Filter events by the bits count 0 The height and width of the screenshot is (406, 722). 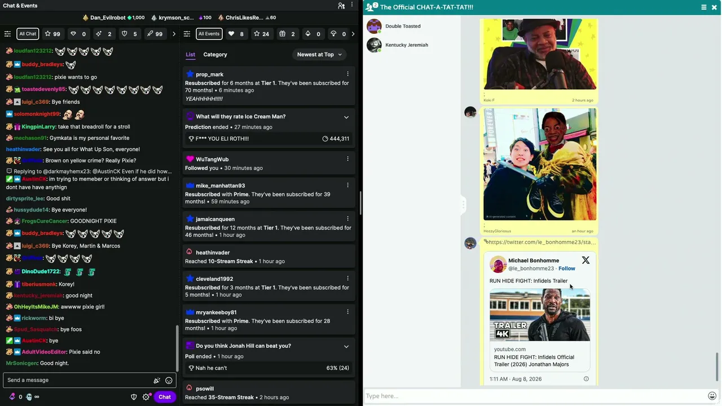[312, 34]
